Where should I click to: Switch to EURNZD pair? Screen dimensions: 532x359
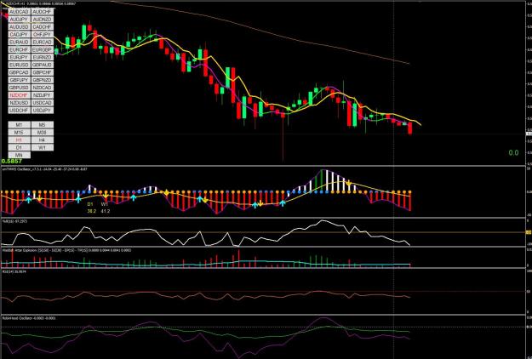pyautogui.click(x=42, y=57)
